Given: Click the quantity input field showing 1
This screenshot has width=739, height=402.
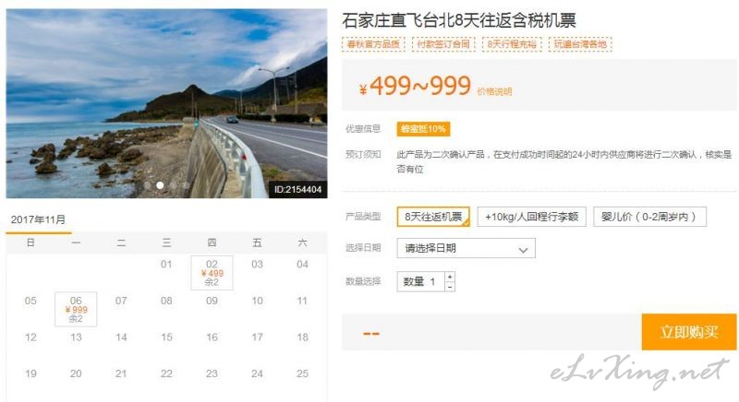Looking at the screenshot, I should pyautogui.click(x=420, y=281).
